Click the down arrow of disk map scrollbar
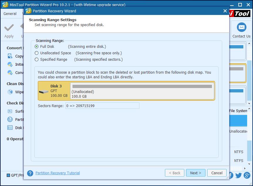The image size is (253, 186). [x=249, y=103]
